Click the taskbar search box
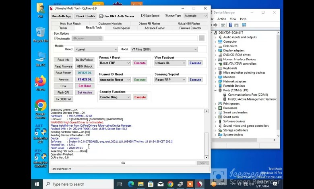 (78, 184)
